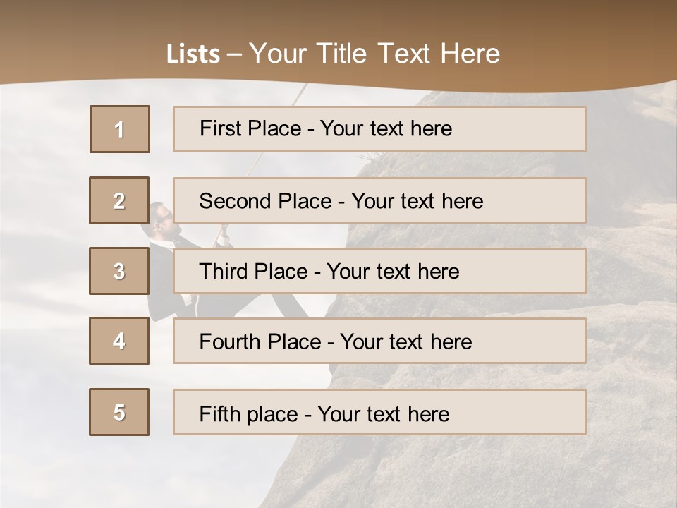Click the climbing man's head
The image size is (677, 508).
pyautogui.click(x=161, y=214)
